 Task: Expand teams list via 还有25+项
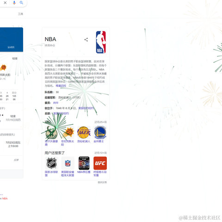pos(100,122)
